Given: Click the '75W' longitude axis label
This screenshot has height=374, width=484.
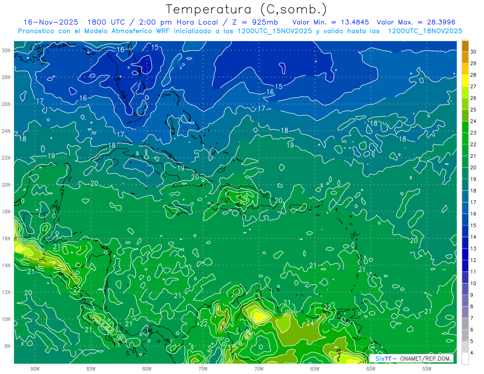Looking at the screenshot, I should coord(203,369).
